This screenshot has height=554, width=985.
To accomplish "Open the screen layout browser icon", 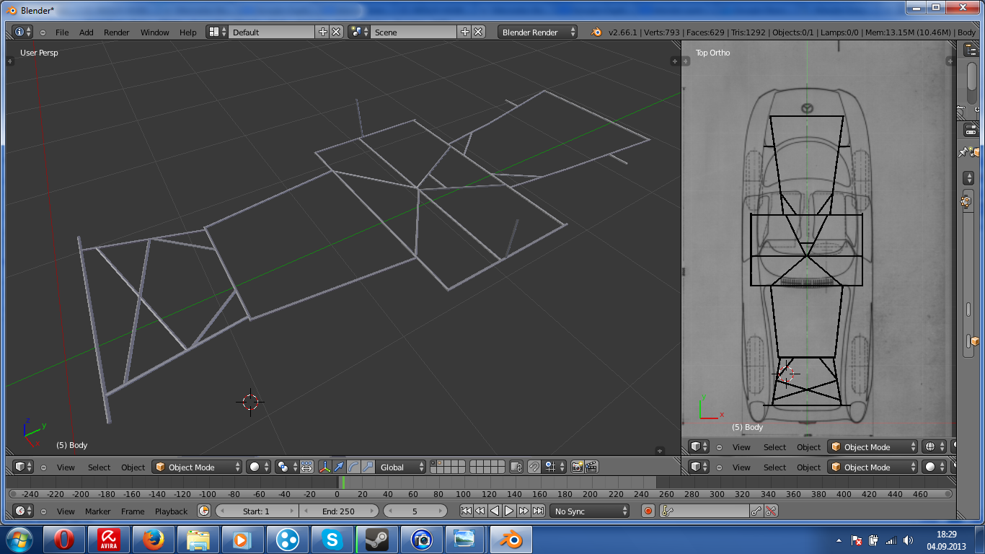I will [217, 32].
